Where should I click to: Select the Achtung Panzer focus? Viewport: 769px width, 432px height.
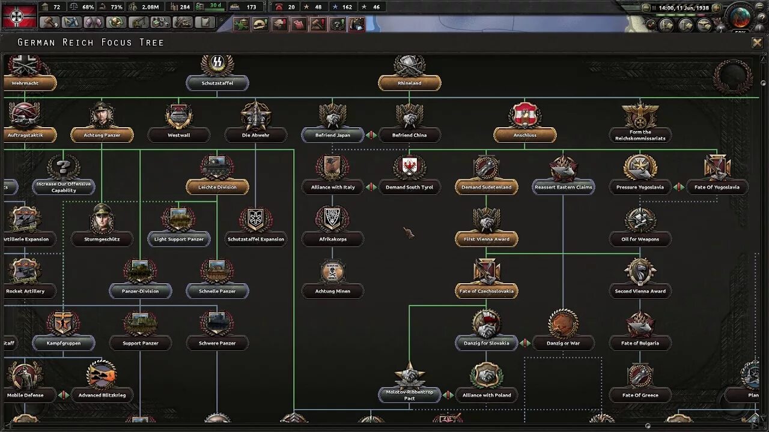(102, 135)
